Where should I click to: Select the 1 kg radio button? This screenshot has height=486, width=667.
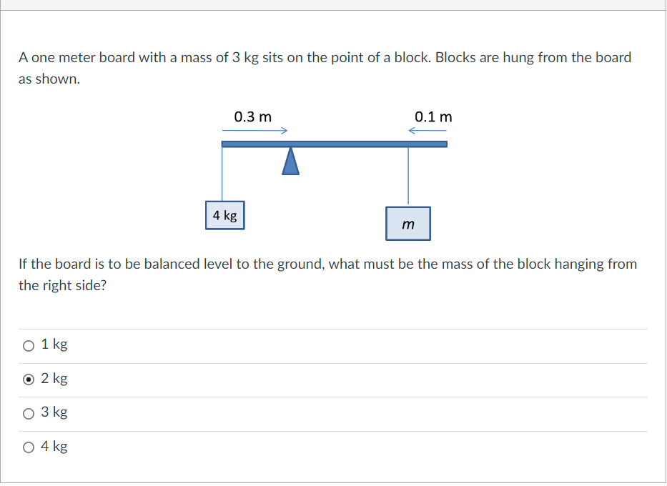[29, 345]
